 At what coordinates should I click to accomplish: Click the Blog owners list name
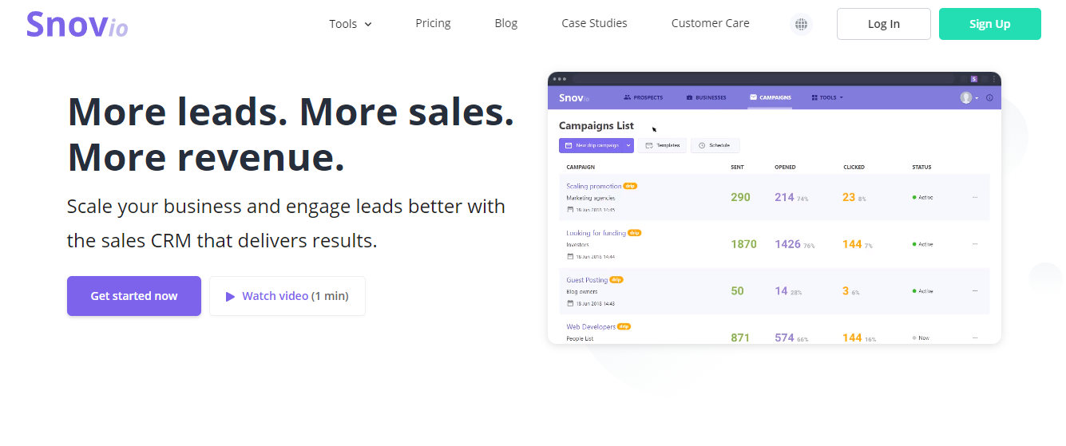tap(582, 292)
